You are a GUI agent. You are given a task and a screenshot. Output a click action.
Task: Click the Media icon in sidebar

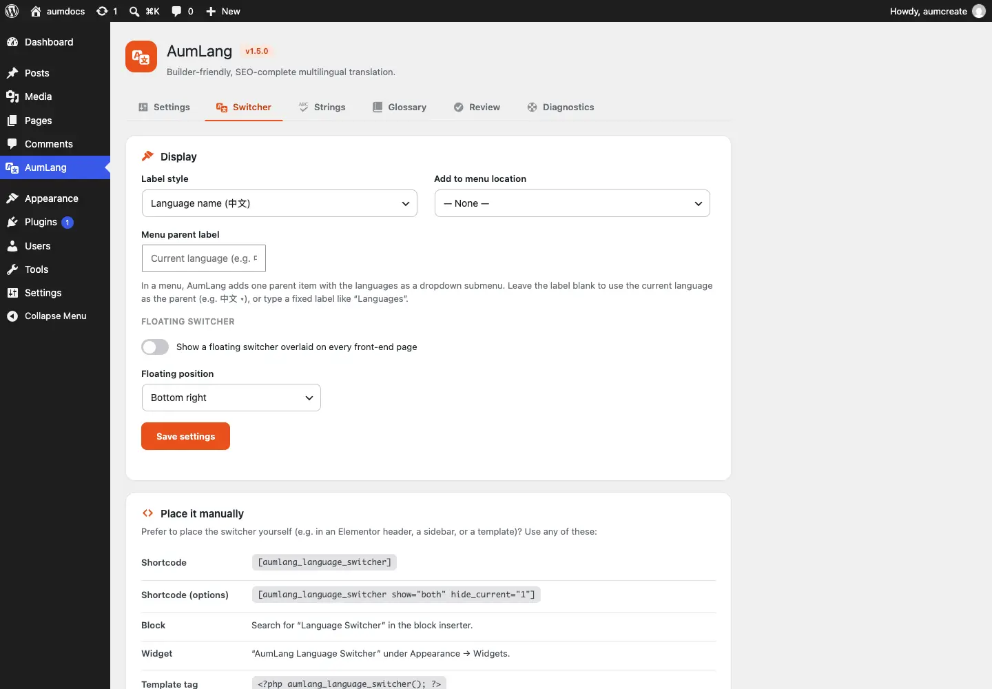coord(12,96)
